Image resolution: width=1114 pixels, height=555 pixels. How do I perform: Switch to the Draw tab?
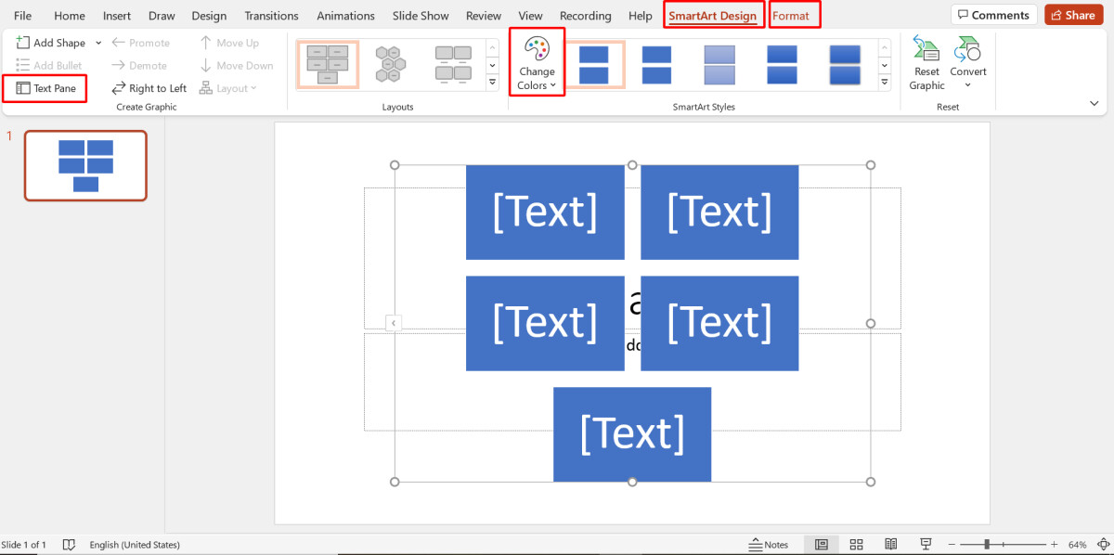click(x=162, y=16)
